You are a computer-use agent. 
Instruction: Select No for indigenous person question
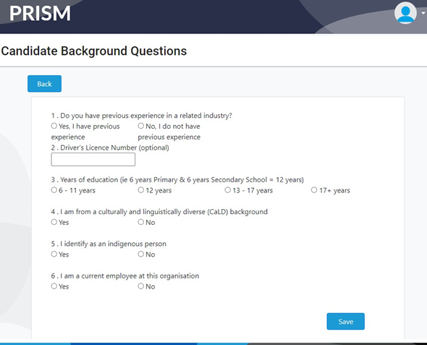click(x=141, y=255)
